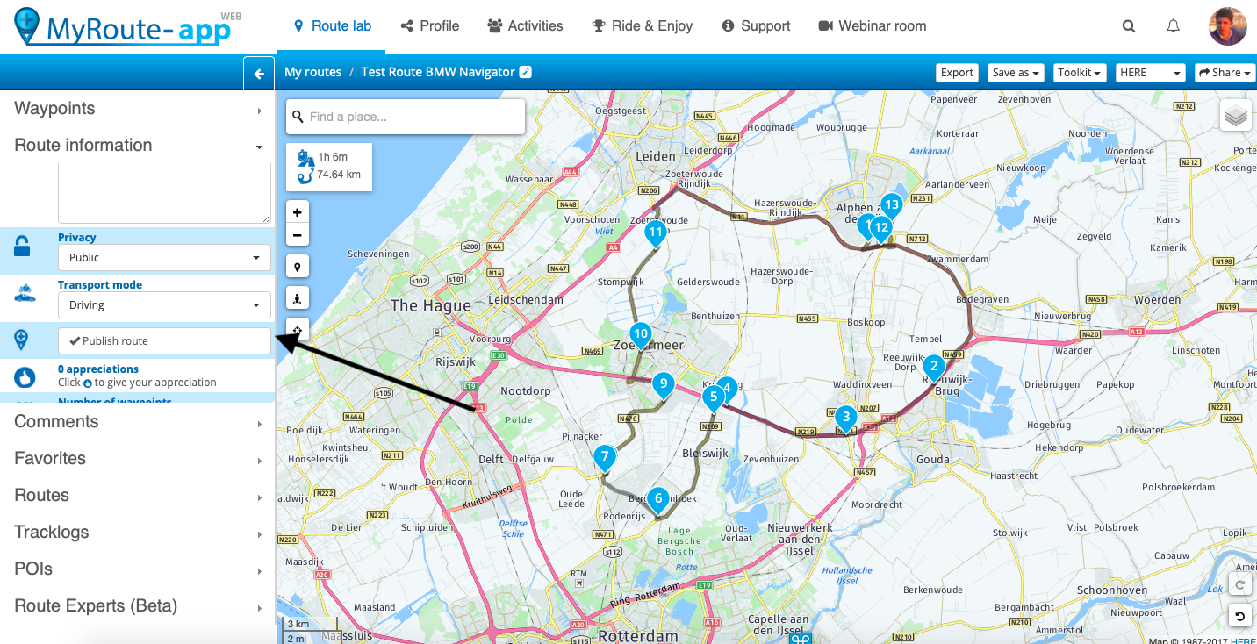Viewport: 1257px width, 644px height.
Task: Click the publish pin icon in sidebar
Action: click(x=23, y=340)
